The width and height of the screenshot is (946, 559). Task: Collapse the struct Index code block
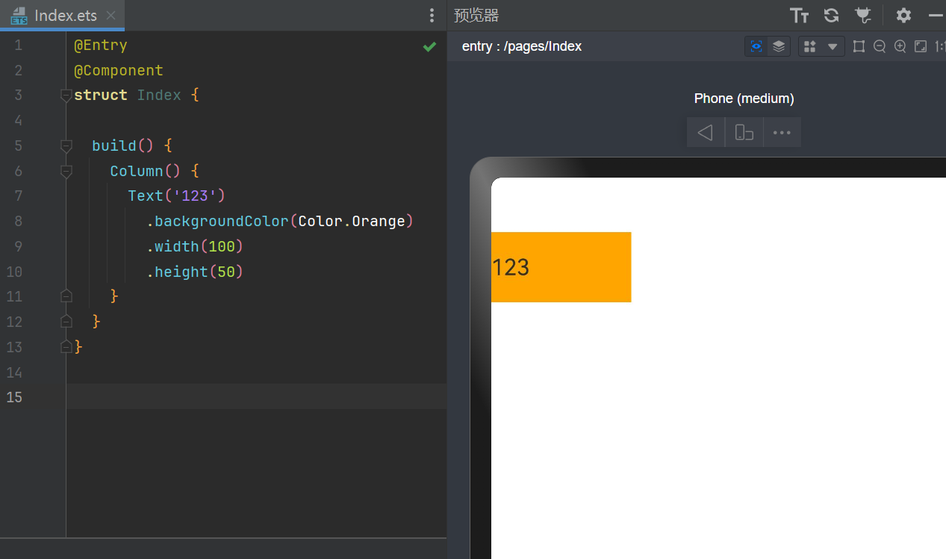click(x=66, y=96)
